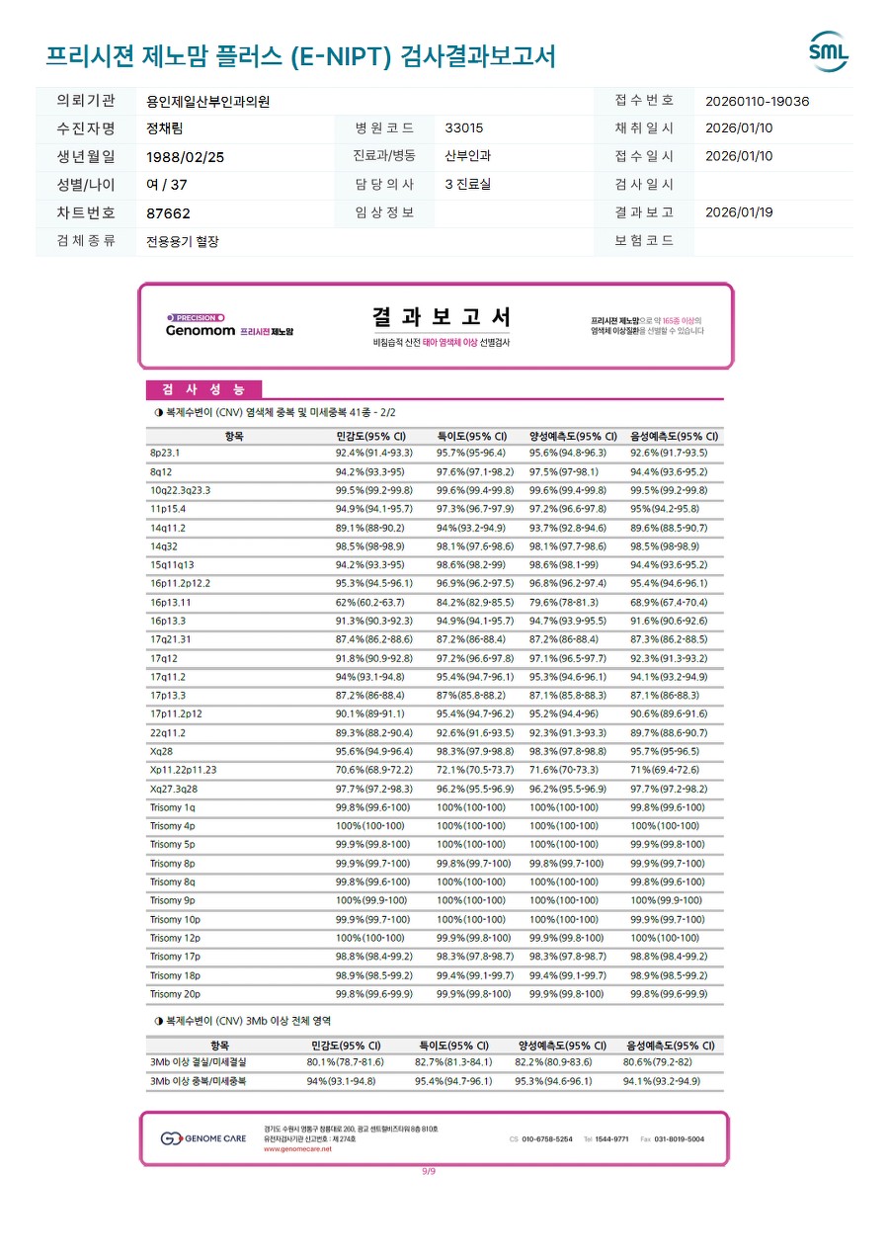Select the 16p13.11 row label

pyautogui.click(x=170, y=602)
